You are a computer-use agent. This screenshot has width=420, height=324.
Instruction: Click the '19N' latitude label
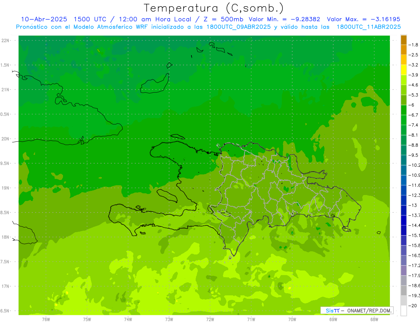(x=6, y=188)
